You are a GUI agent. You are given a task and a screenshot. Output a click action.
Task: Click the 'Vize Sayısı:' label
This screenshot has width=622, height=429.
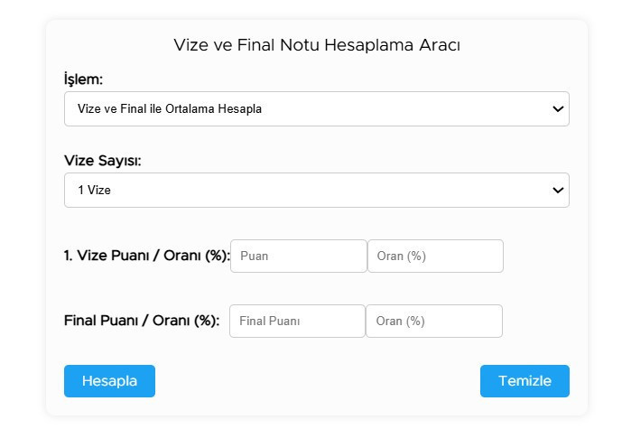click(103, 161)
